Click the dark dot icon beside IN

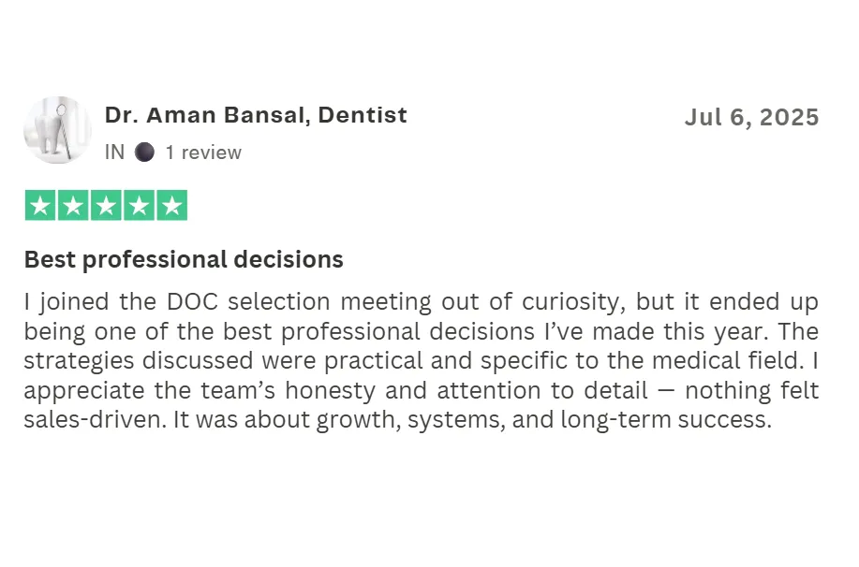[144, 153]
